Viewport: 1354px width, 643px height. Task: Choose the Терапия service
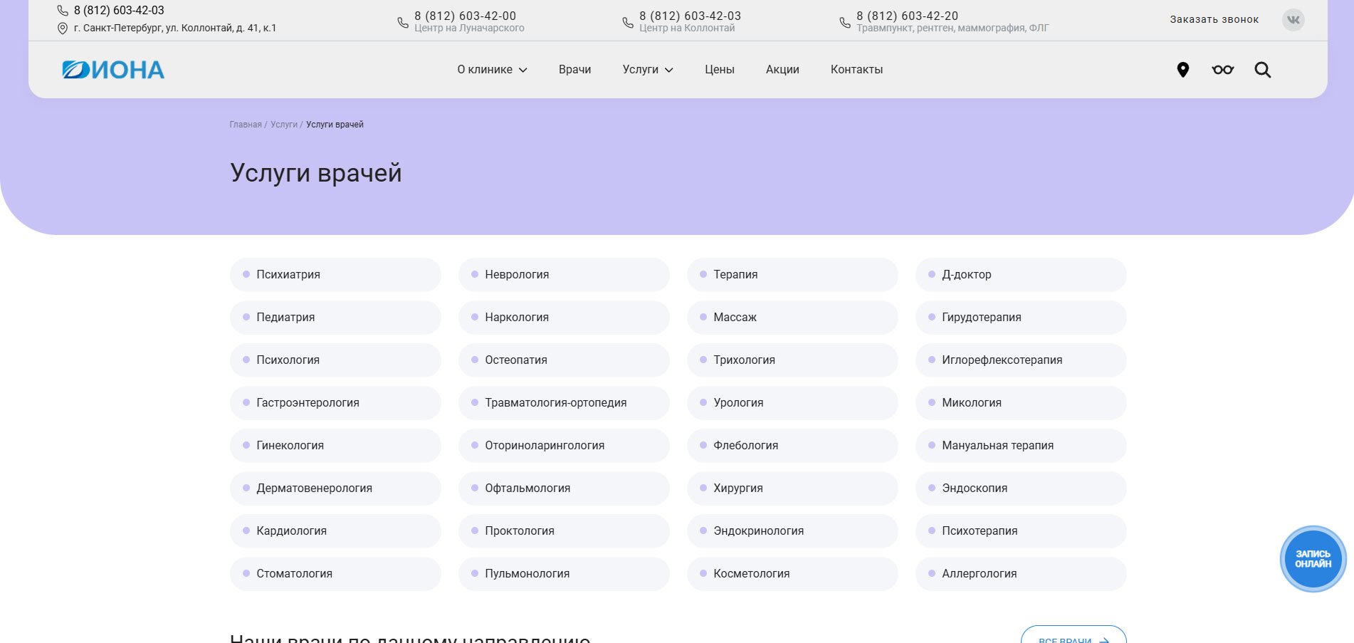coord(792,275)
